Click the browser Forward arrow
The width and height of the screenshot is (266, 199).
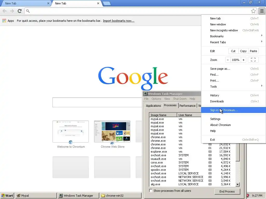(x=12, y=11)
